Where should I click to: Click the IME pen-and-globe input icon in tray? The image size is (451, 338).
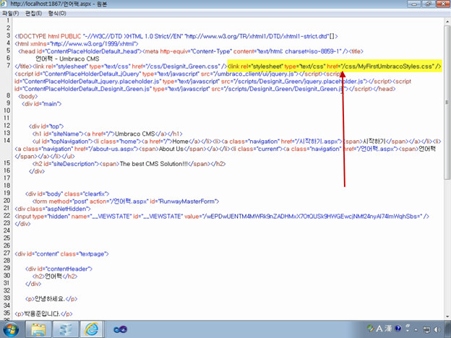click(x=371, y=328)
